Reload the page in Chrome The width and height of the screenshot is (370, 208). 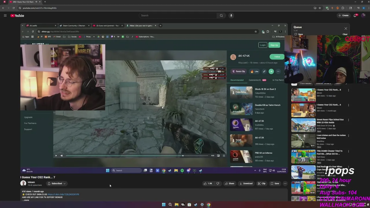[x=14, y=8]
